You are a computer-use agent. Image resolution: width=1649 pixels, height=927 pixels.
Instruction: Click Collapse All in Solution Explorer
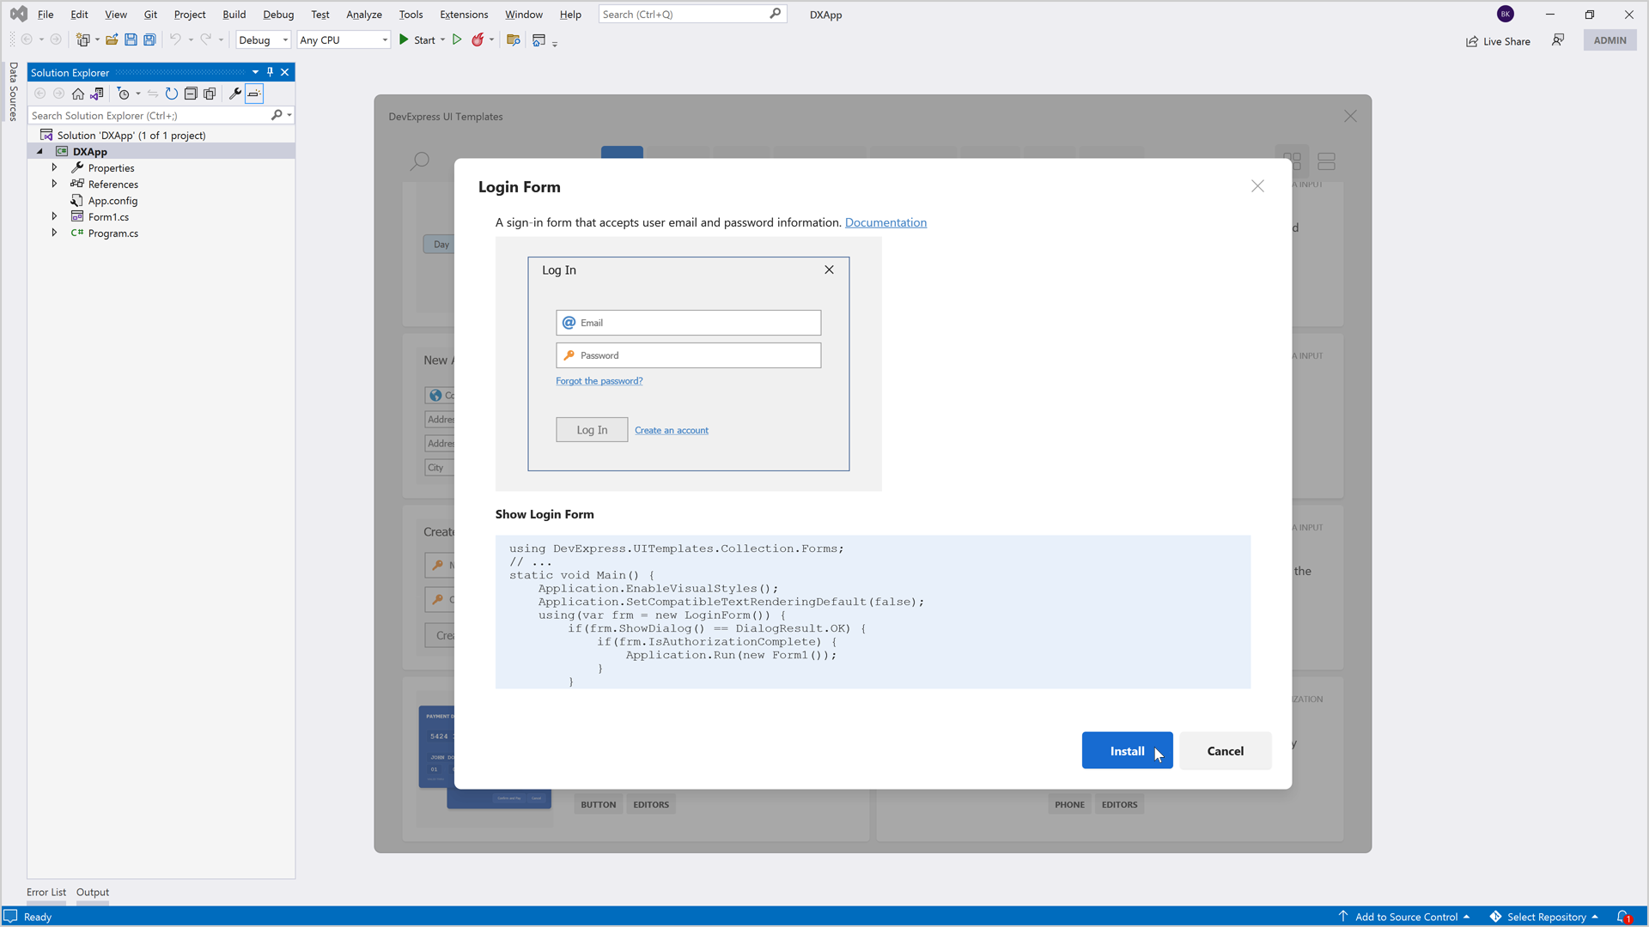click(x=191, y=94)
